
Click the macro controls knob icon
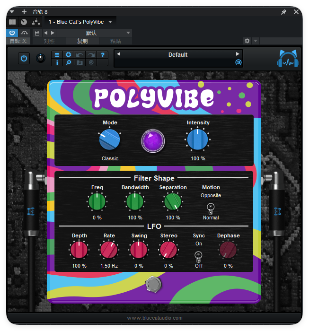[24, 22]
